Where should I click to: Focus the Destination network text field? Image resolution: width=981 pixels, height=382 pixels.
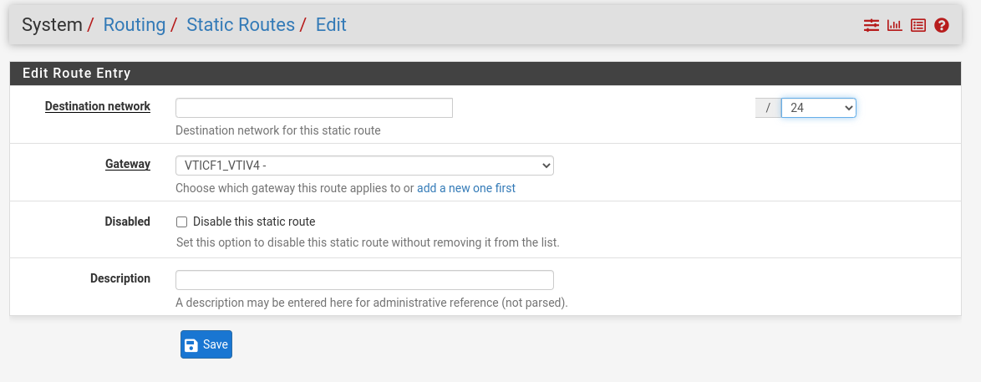coord(313,108)
